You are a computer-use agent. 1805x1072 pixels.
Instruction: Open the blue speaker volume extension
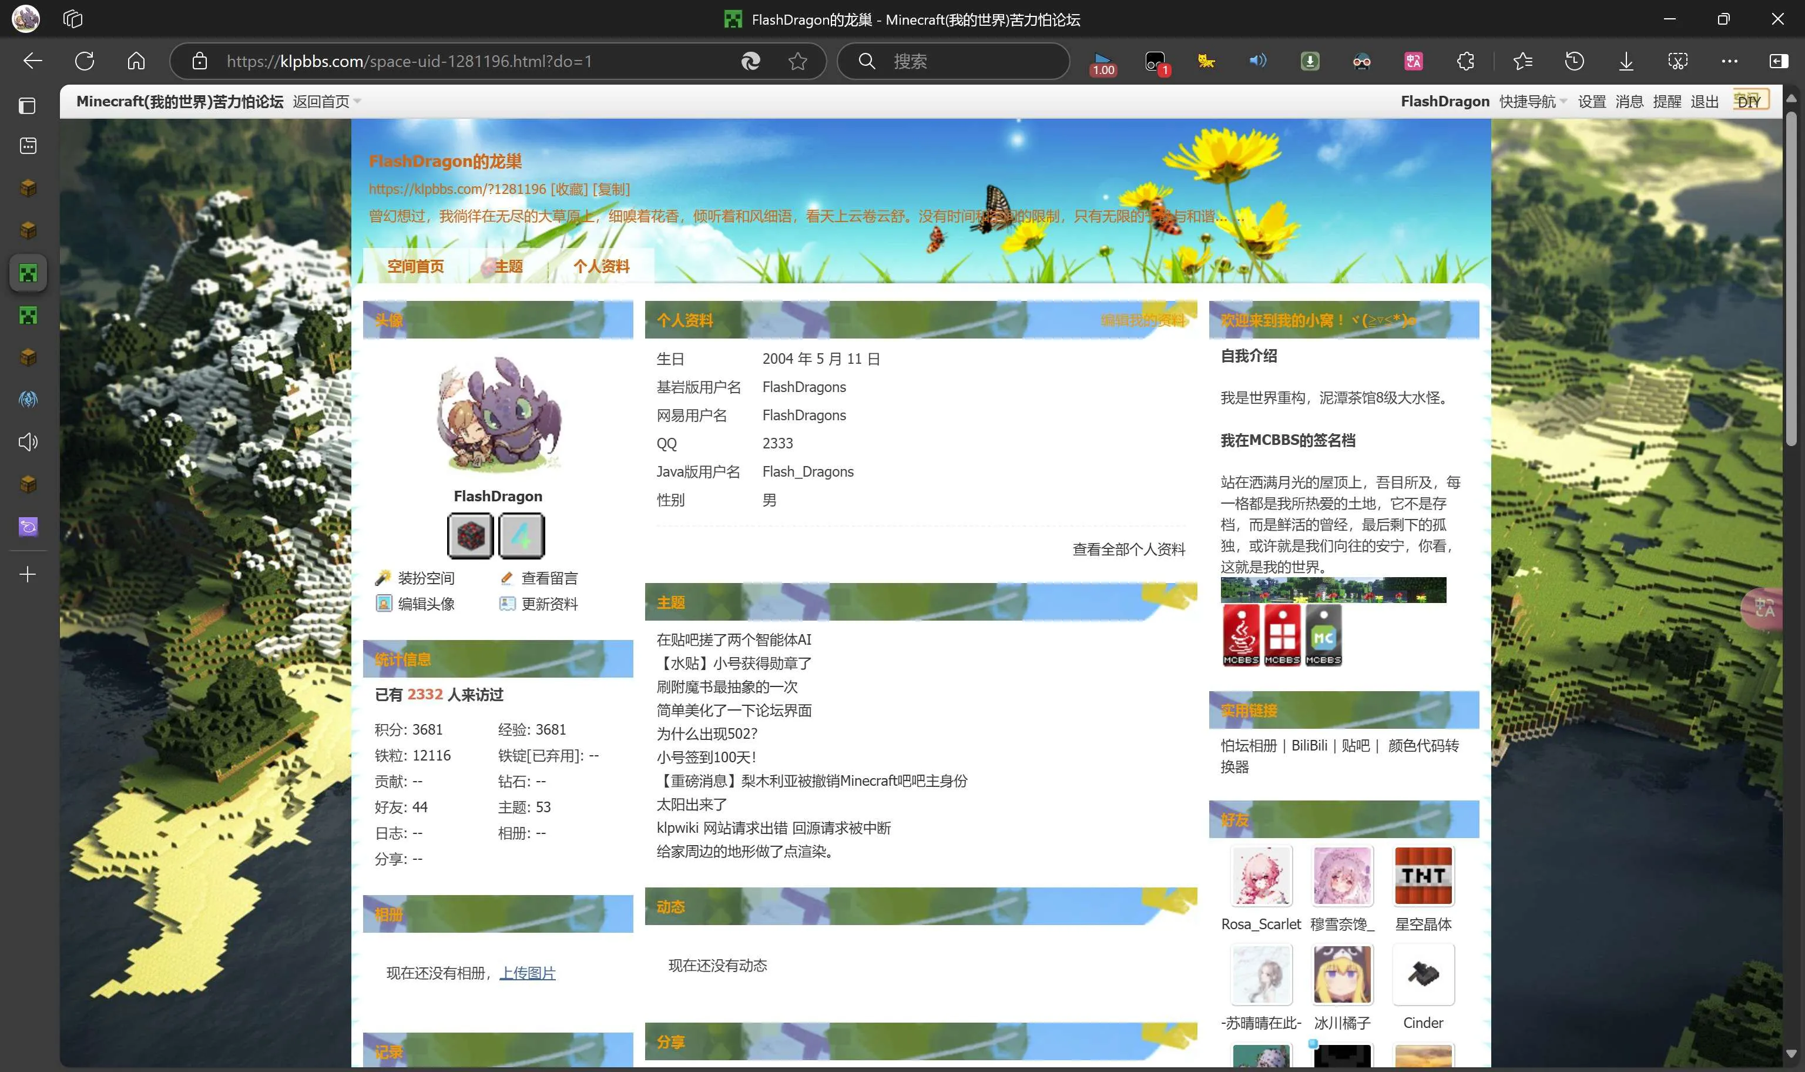1258,61
